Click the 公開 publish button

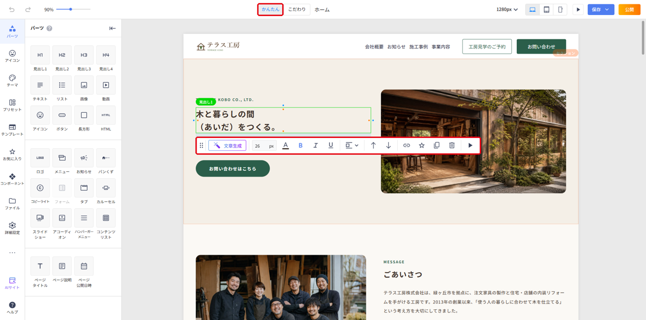[x=629, y=10]
